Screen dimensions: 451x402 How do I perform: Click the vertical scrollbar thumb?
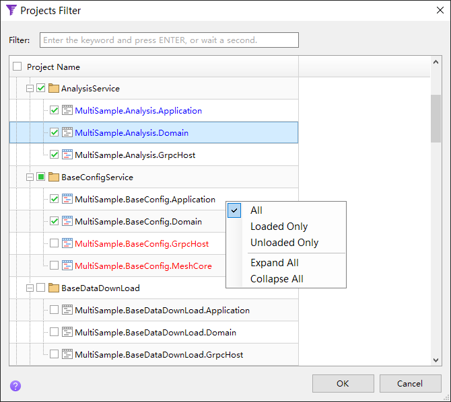click(x=436, y=118)
